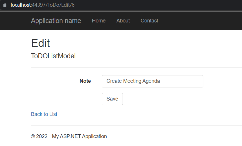This screenshot has height=146, width=242.
Task: Click the browser address bar URL
Action: (42, 5)
